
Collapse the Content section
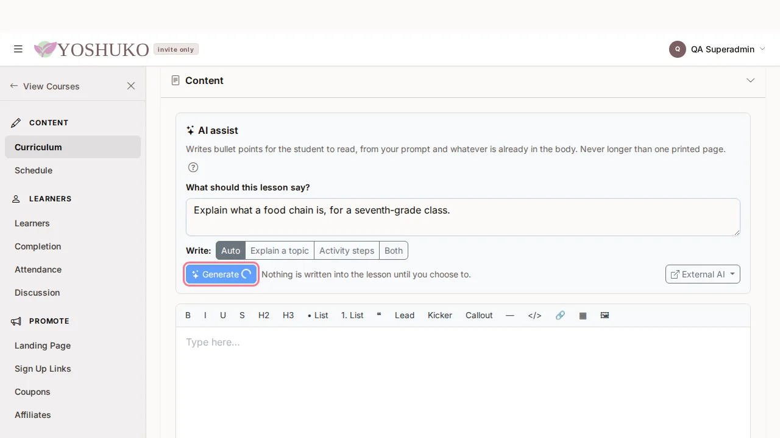pyautogui.click(x=751, y=80)
